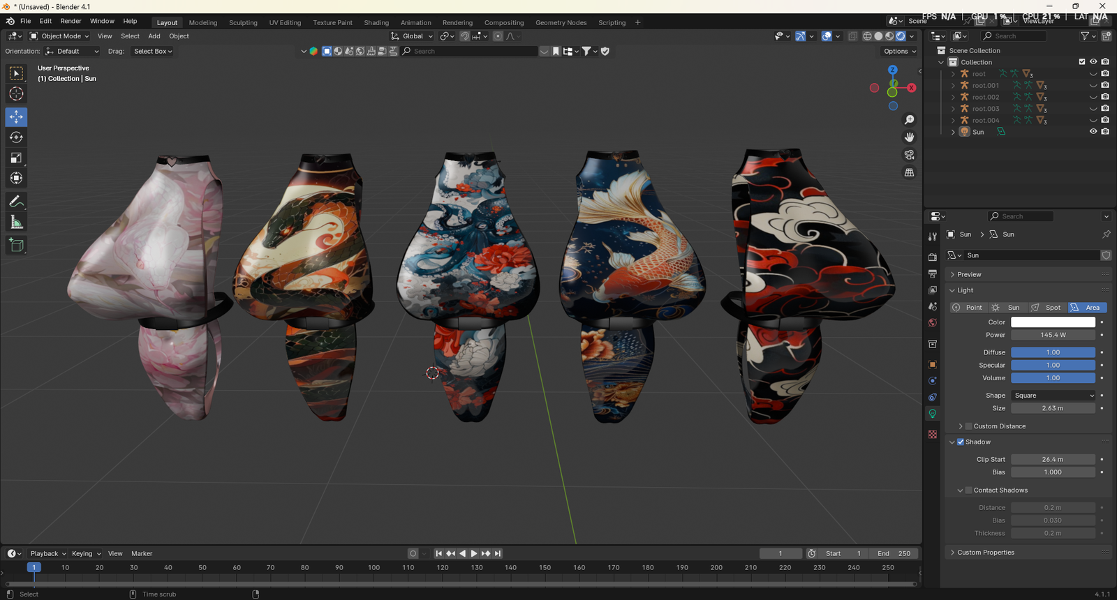Open the viewport Options button
This screenshot has height=600, width=1117.
pos(899,51)
